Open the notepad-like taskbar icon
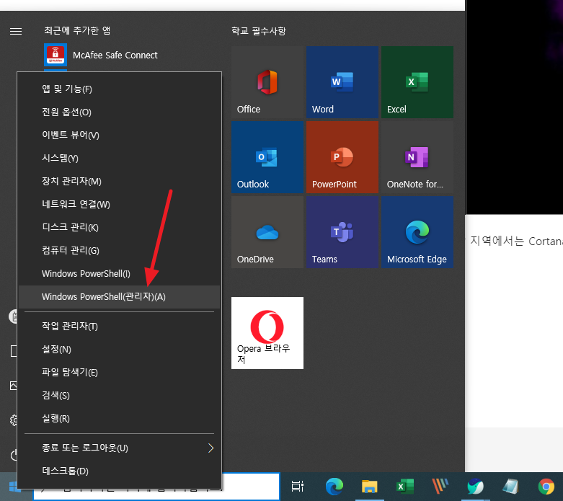563x501 pixels. [x=510, y=487]
